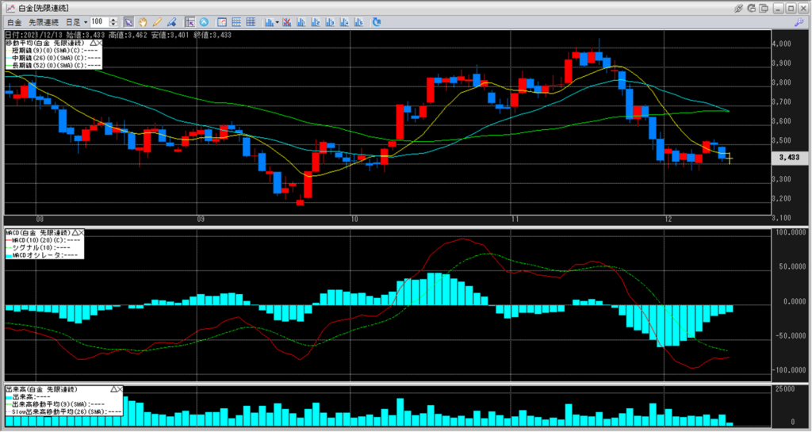Toggle the crosshair cursor tool icon

click(x=190, y=22)
